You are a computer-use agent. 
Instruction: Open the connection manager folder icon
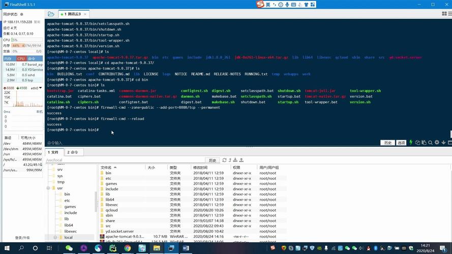(51, 14)
